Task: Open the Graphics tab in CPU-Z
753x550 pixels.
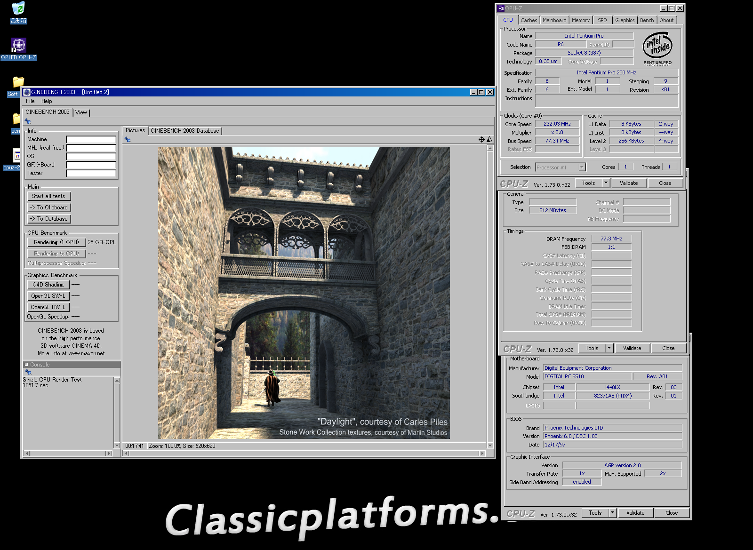Action: (x=625, y=20)
